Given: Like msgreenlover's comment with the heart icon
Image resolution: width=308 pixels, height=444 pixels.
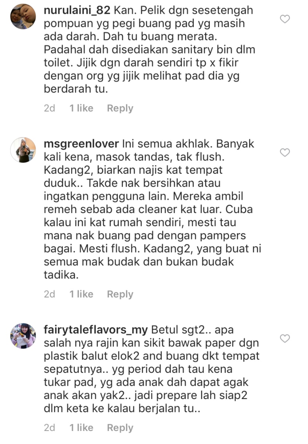Looking at the screenshot, I should coord(285,153).
